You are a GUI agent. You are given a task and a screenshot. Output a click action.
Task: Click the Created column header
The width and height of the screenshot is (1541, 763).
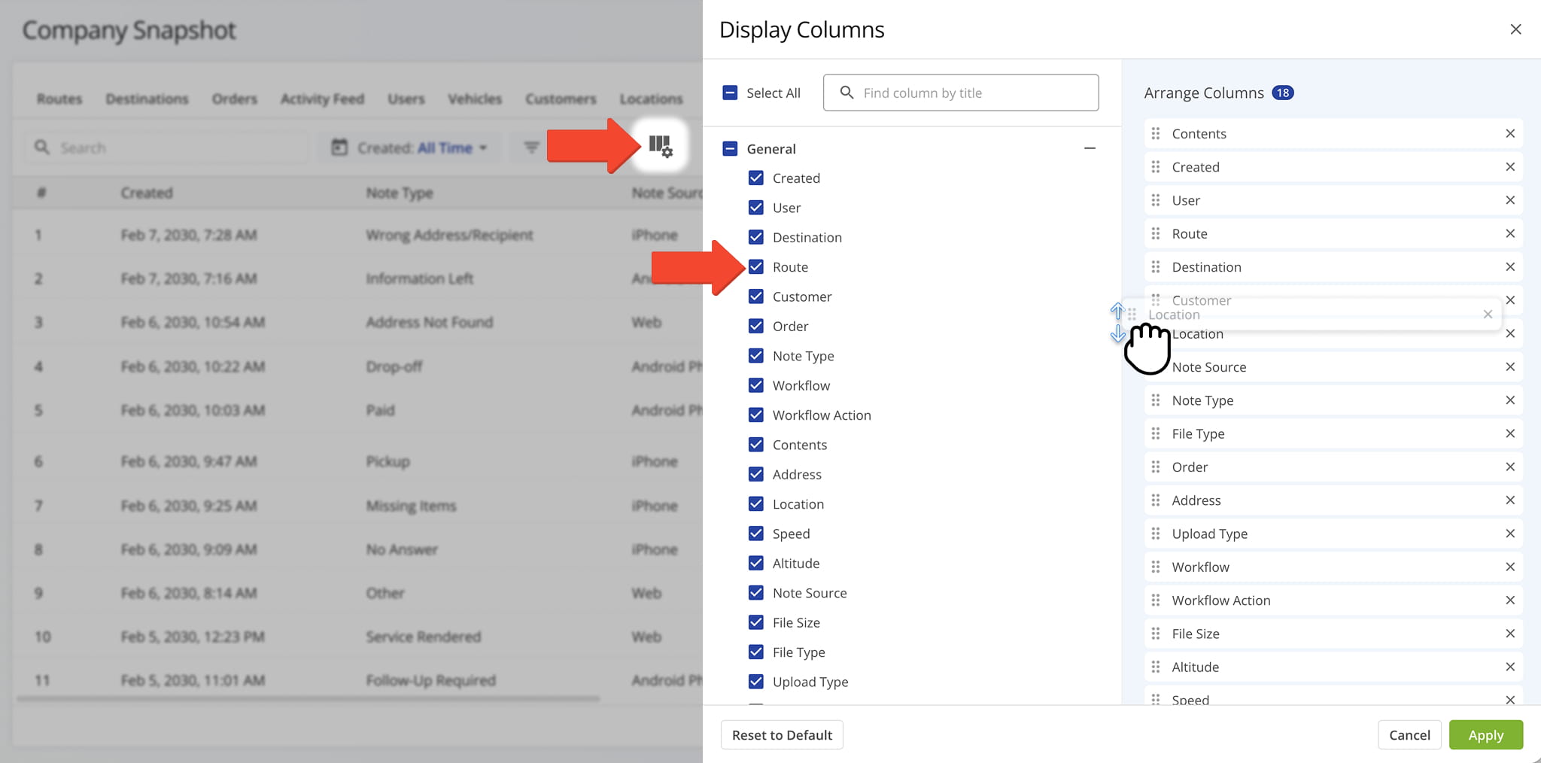(147, 193)
